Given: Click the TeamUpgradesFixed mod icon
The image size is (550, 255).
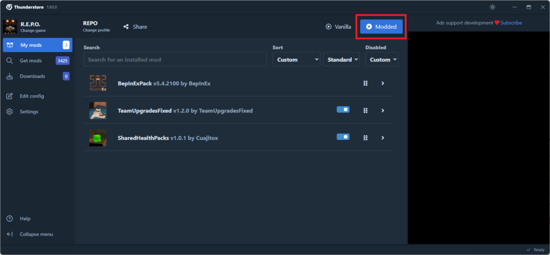Looking at the screenshot, I should (x=98, y=110).
